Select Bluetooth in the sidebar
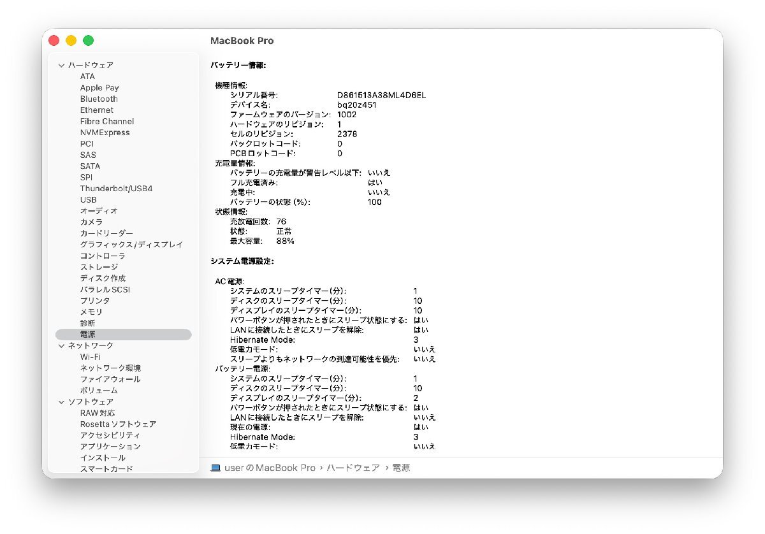The height and width of the screenshot is (534, 765). (x=99, y=99)
